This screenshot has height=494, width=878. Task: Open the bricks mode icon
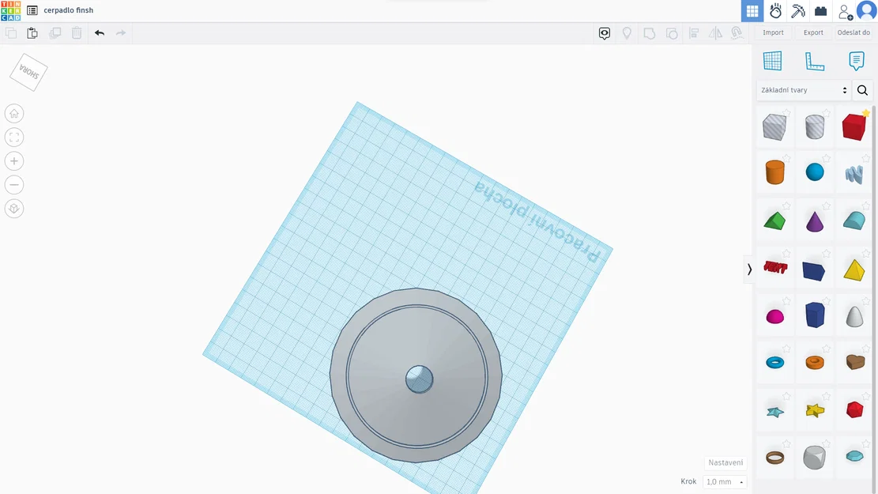point(820,10)
